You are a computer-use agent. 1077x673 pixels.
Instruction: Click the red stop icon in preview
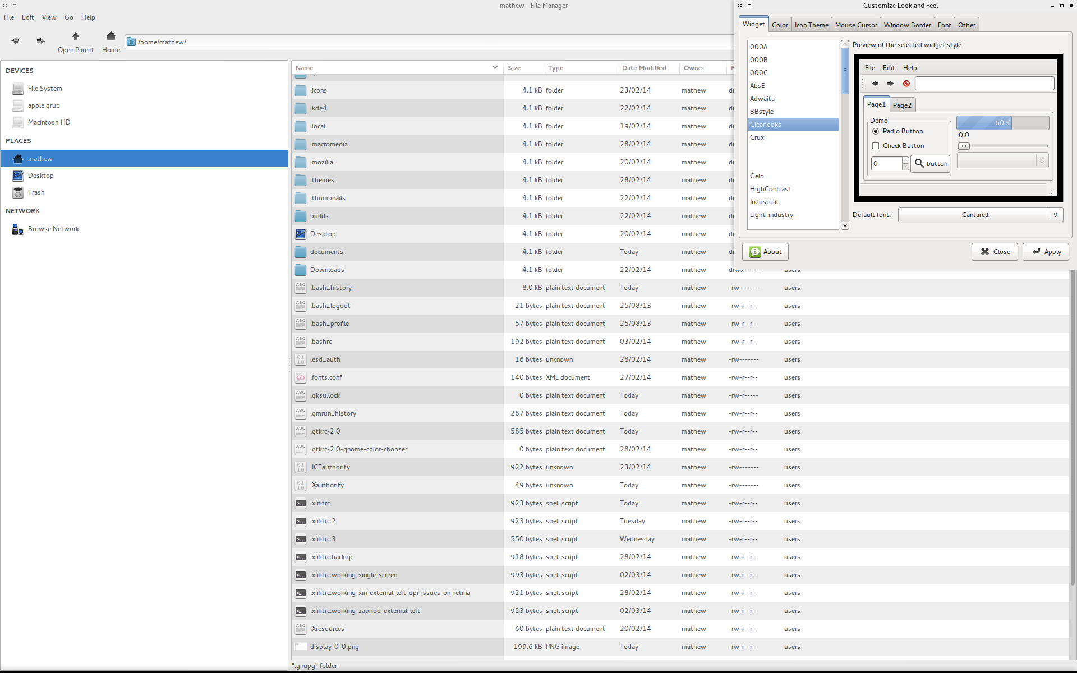tap(906, 84)
